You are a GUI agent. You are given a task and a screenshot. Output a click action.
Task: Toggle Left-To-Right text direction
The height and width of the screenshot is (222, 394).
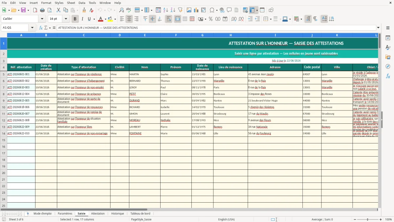point(308,19)
